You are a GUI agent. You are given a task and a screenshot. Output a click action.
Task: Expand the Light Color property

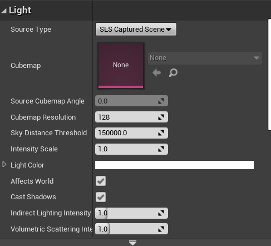pyautogui.click(x=4, y=164)
